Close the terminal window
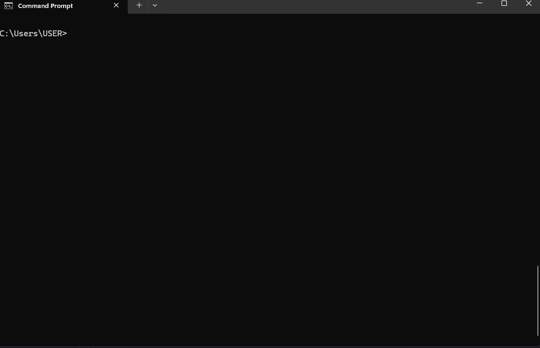Viewport: 540px width, 348px height. pos(528,3)
